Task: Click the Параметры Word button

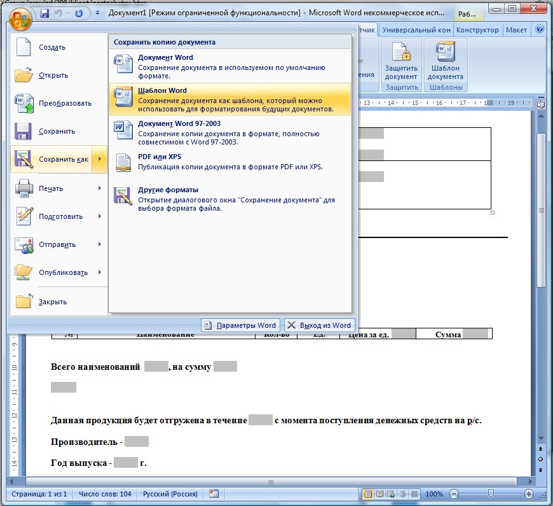Action: coord(241,325)
